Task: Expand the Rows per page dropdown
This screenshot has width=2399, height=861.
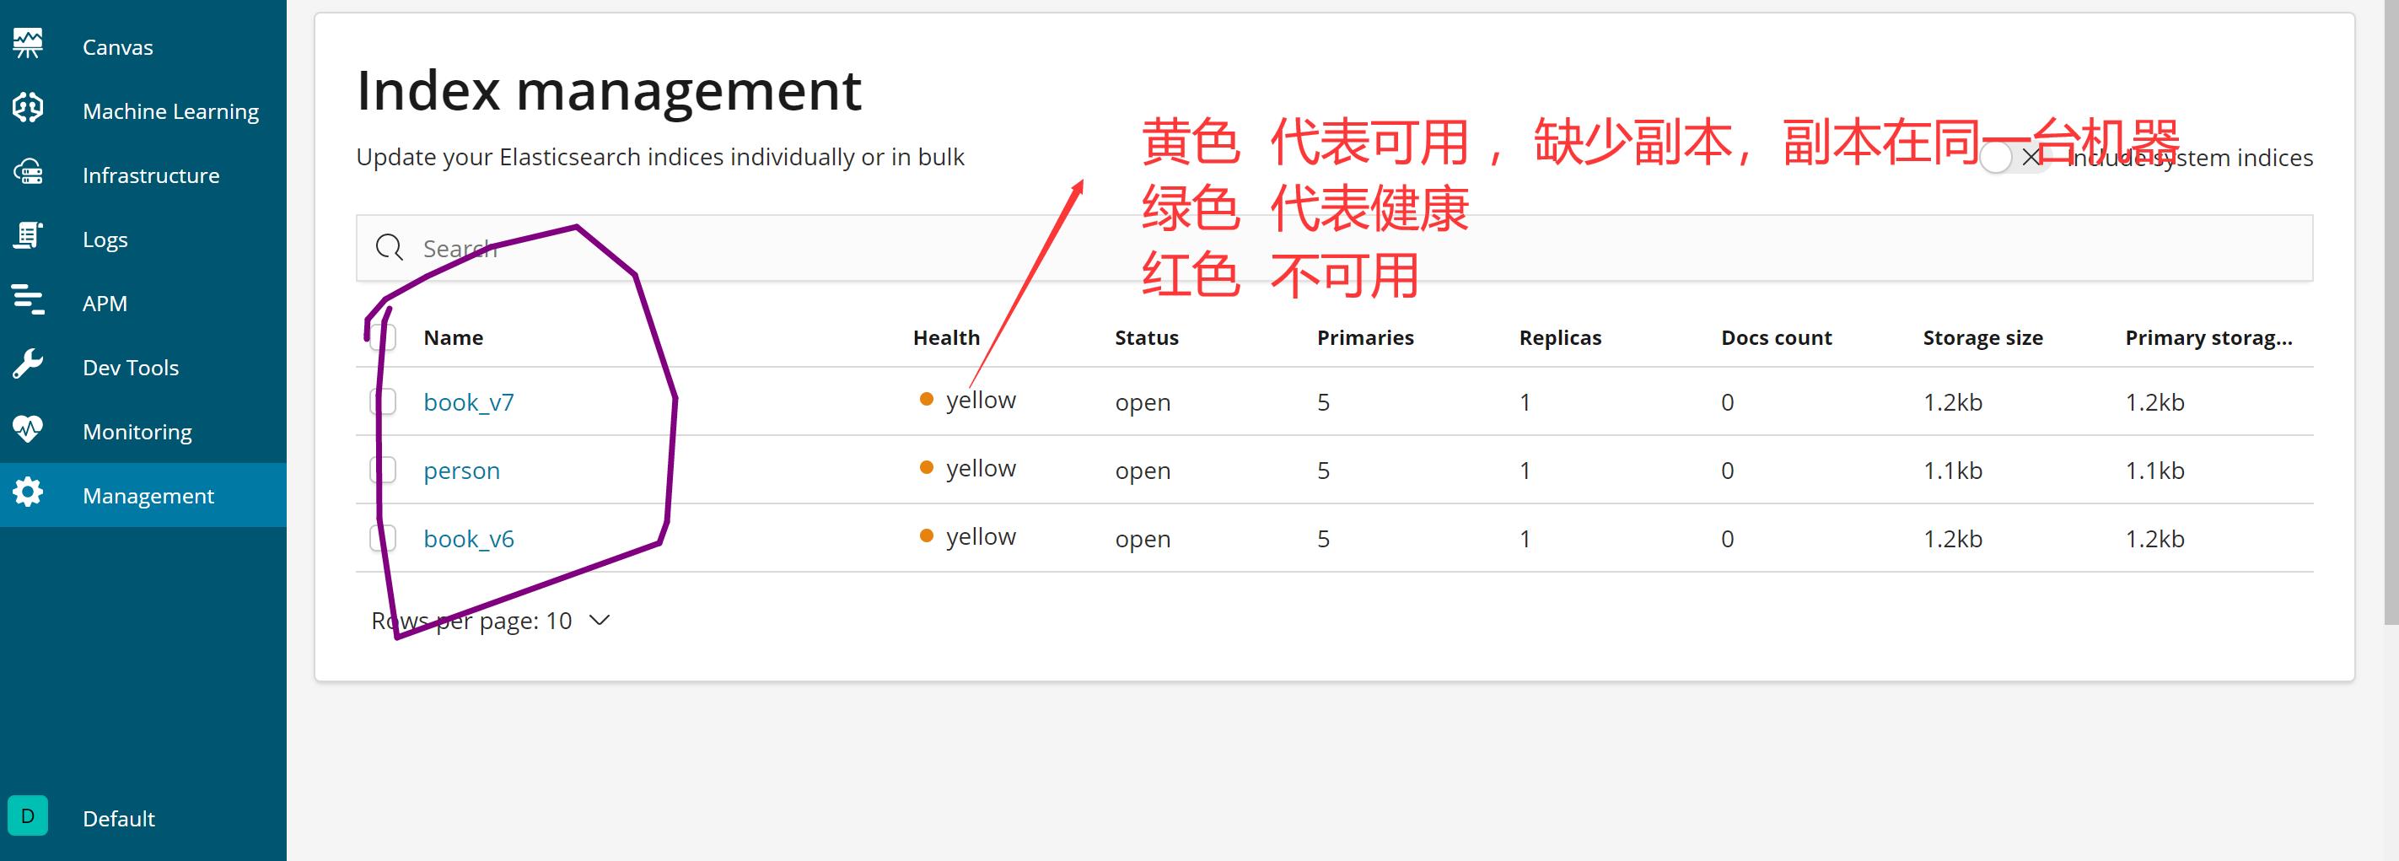Action: click(490, 621)
